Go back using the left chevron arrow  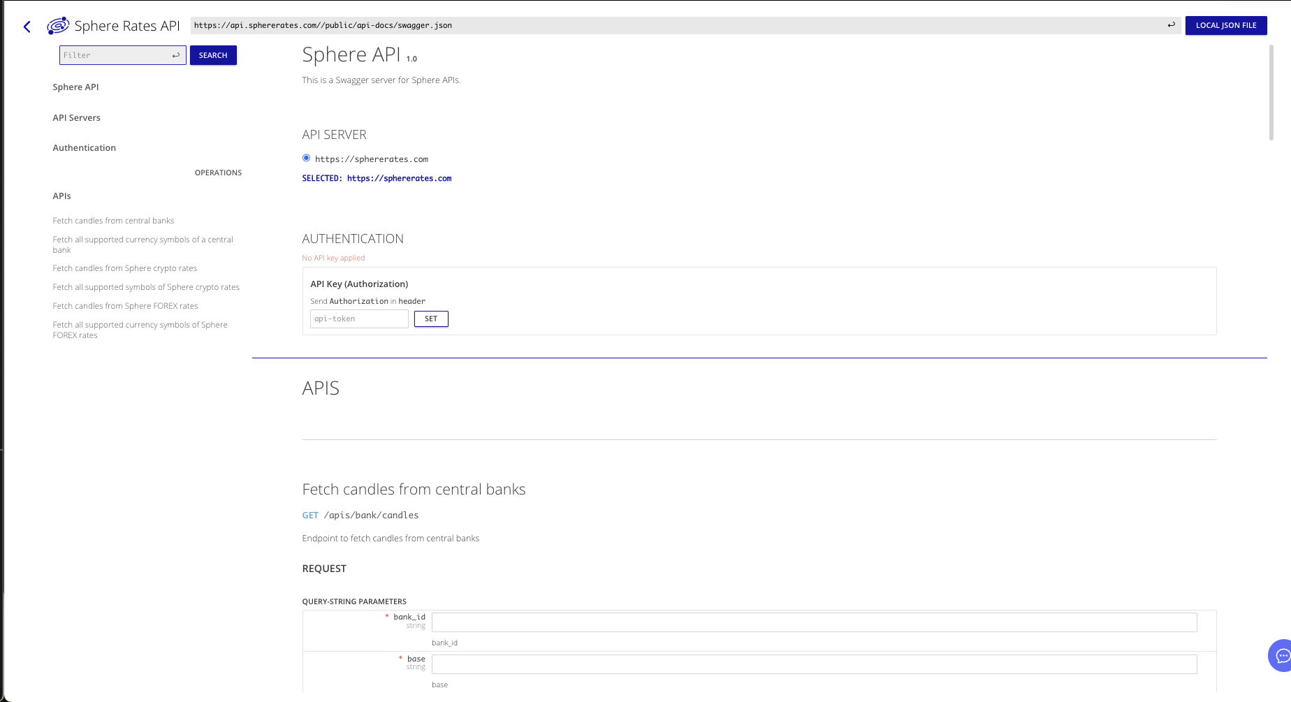pos(27,27)
